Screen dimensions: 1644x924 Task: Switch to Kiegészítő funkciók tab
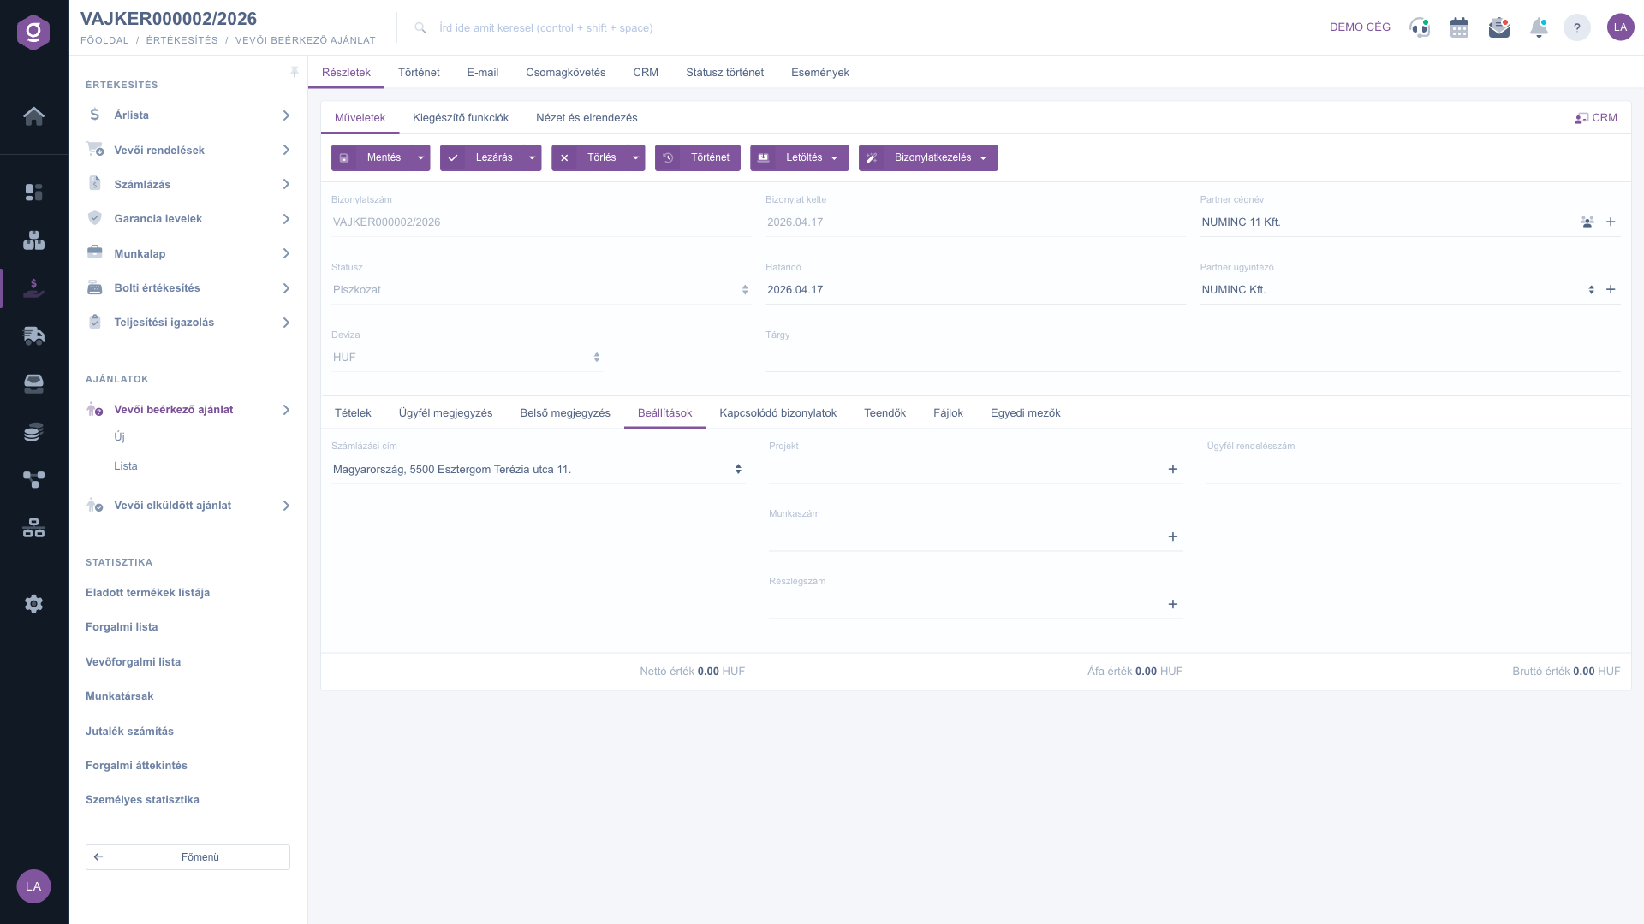461,118
